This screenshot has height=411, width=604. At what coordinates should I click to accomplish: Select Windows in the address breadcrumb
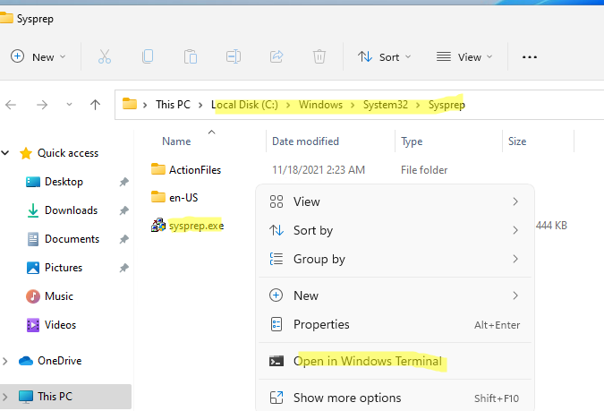[x=320, y=105]
